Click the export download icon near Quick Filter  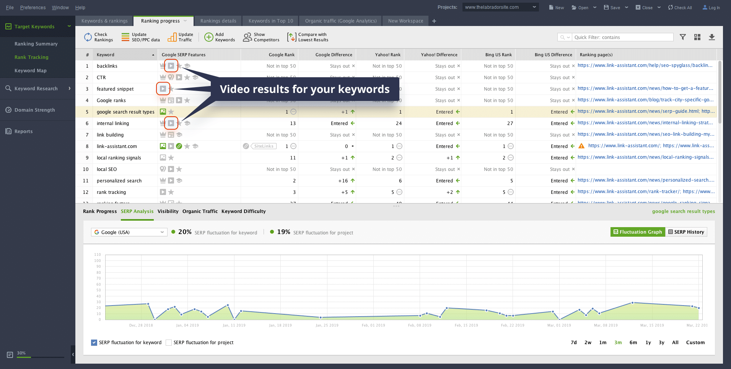point(712,37)
